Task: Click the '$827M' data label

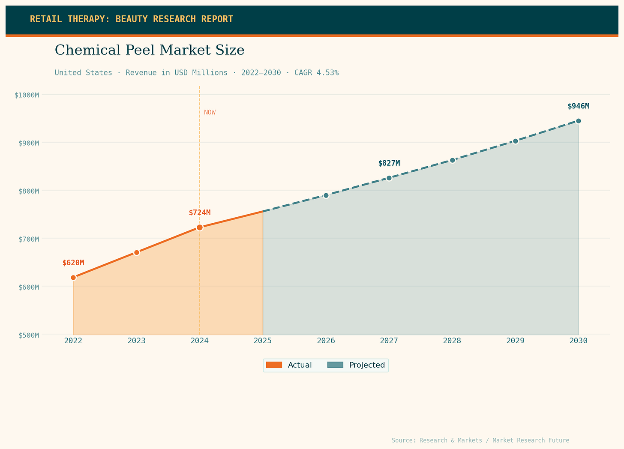Action: 389,163
